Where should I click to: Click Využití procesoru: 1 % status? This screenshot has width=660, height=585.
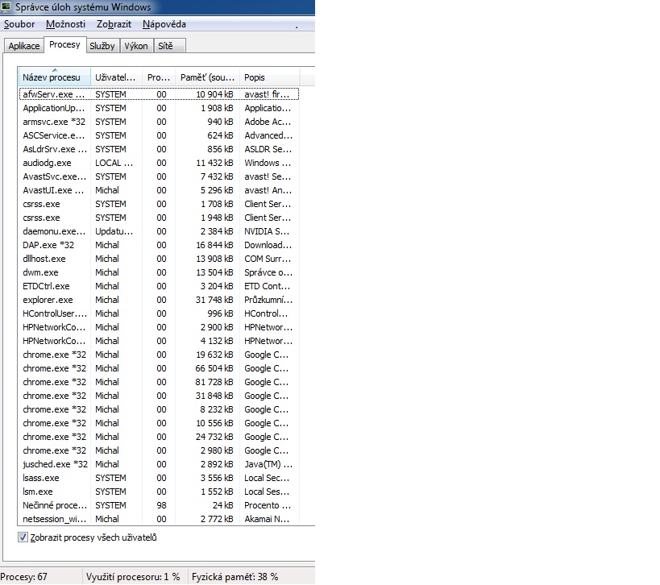point(133,577)
